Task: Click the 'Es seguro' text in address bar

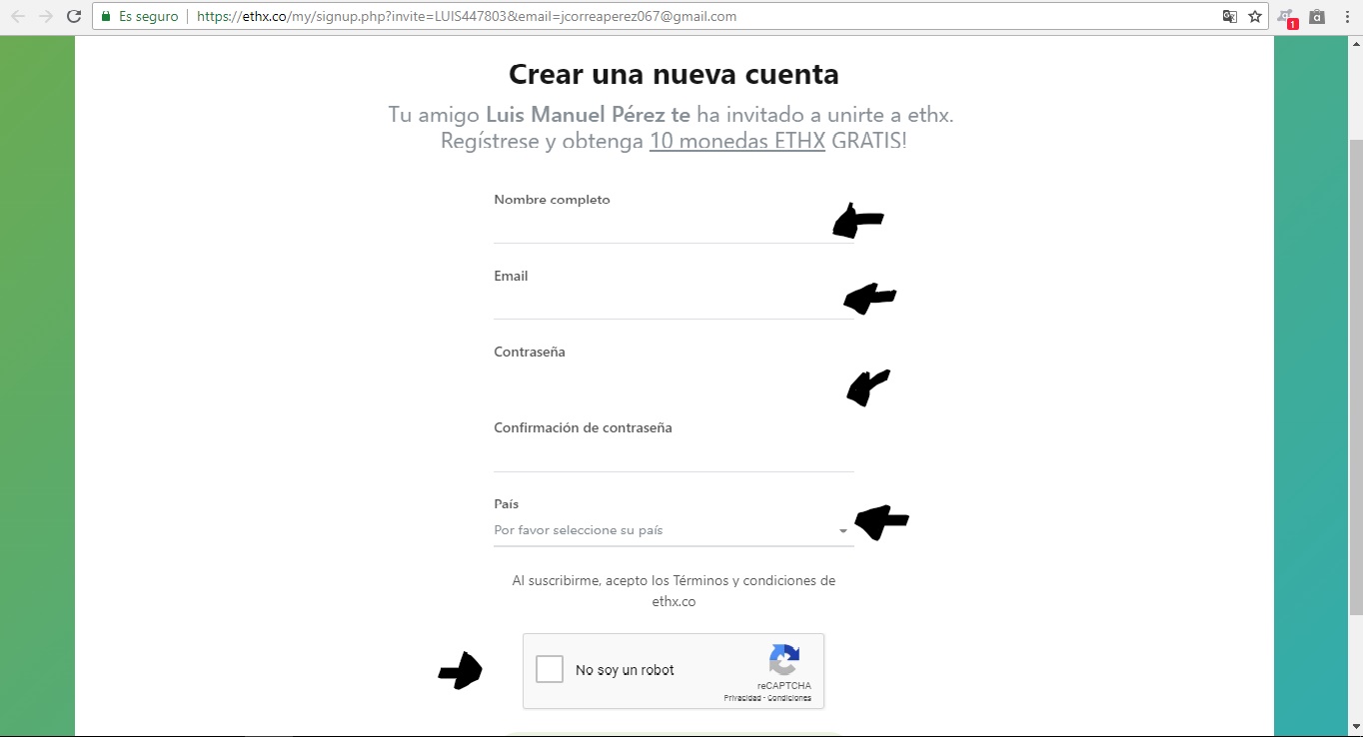Action: (x=149, y=17)
